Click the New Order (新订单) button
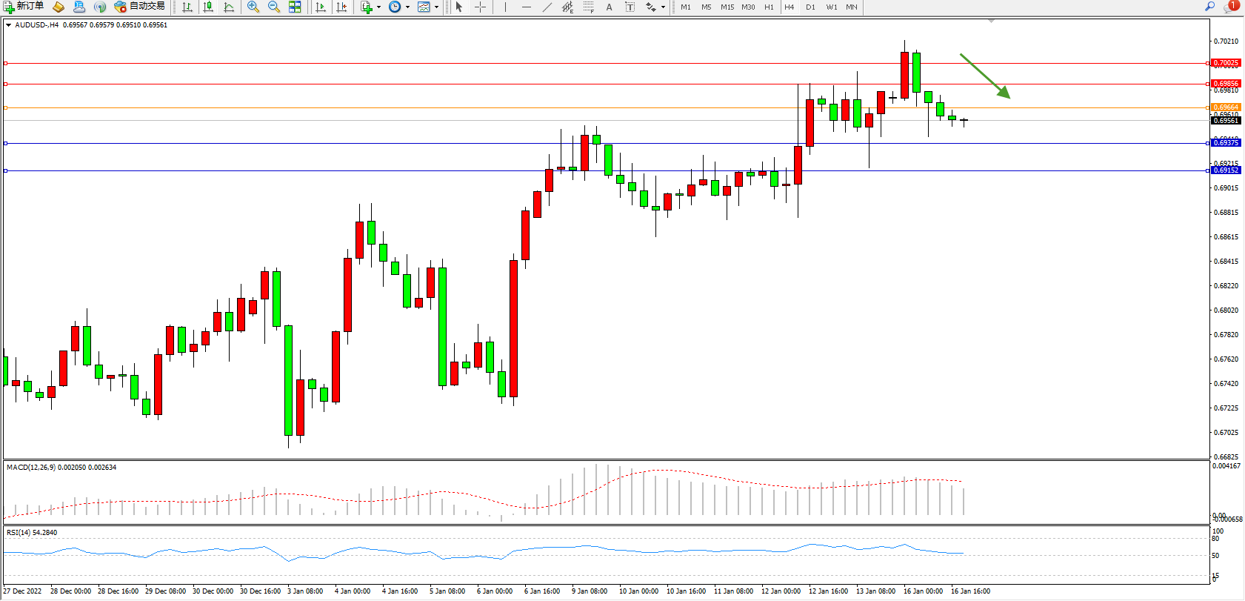Screen dimensions: 1245x601 pyautogui.click(x=24, y=7)
